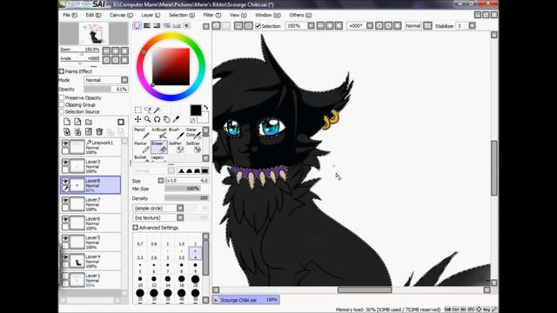Open the brush Size multiplier dropdown
The height and width of the screenshot is (313, 557).
pos(161,181)
